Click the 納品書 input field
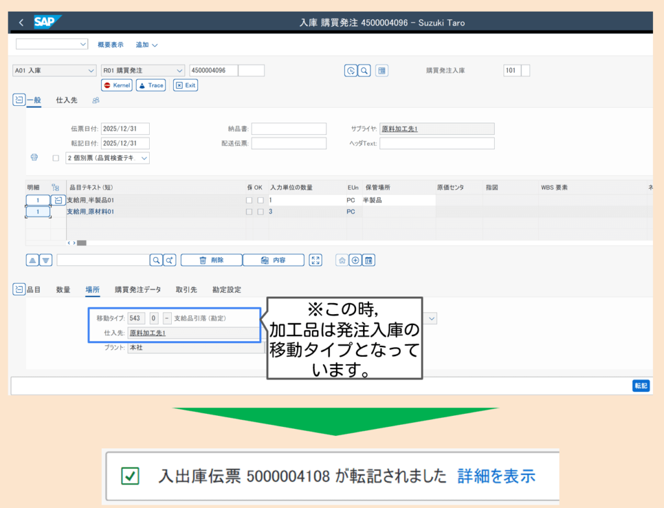 [x=289, y=128]
